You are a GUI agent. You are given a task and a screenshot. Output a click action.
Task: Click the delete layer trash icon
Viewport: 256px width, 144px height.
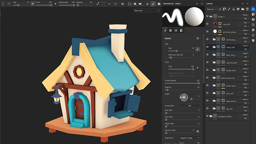[247, 9]
